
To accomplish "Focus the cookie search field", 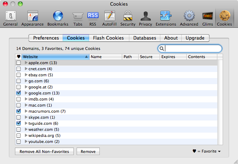I will pos(190,48).
